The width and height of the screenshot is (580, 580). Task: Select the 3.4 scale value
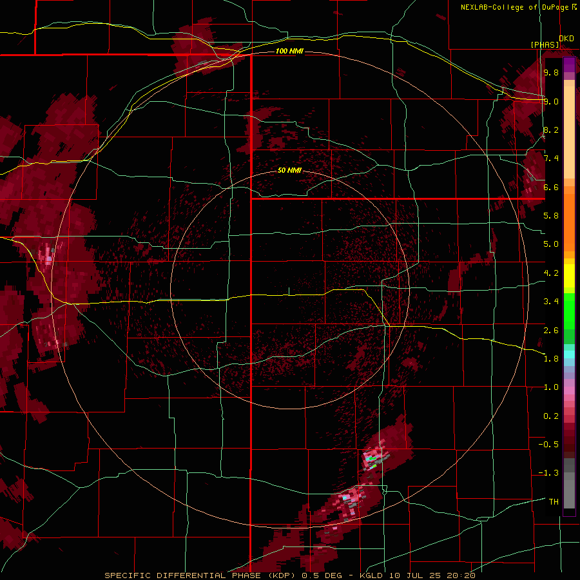tap(551, 302)
